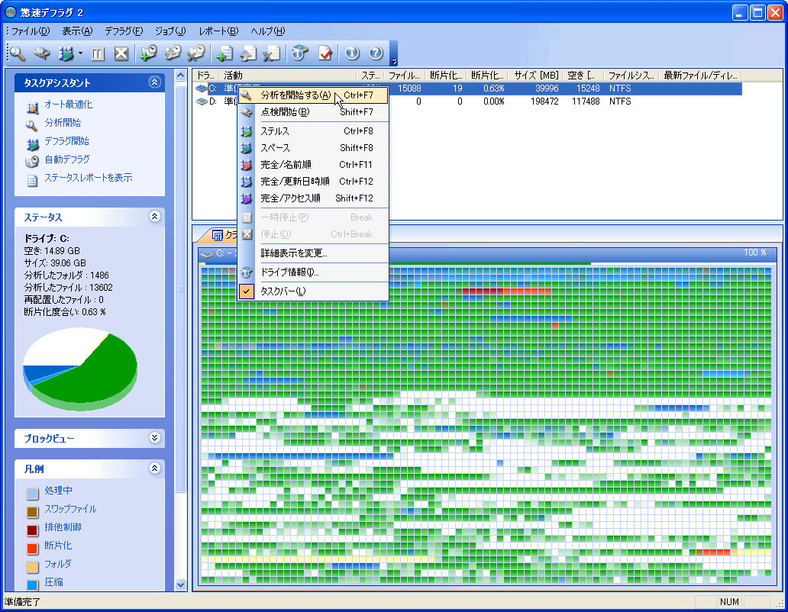Screen dimensions: 788x612
Task: Click the new report icon with green plus
Action: [224, 53]
